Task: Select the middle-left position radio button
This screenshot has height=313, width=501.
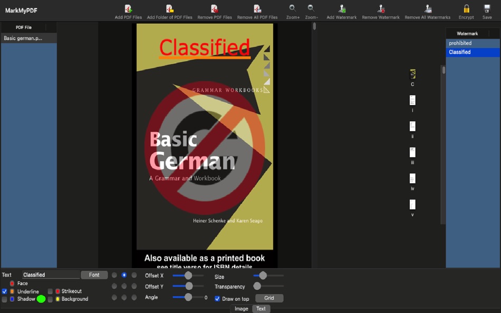Action: tap(114, 286)
